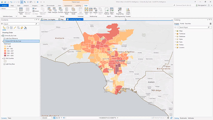Open the Portal tab in Catalog

[x=182, y=24]
